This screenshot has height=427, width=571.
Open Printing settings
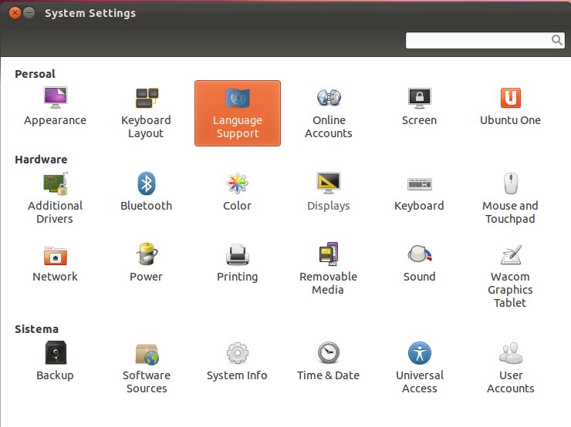point(237,263)
